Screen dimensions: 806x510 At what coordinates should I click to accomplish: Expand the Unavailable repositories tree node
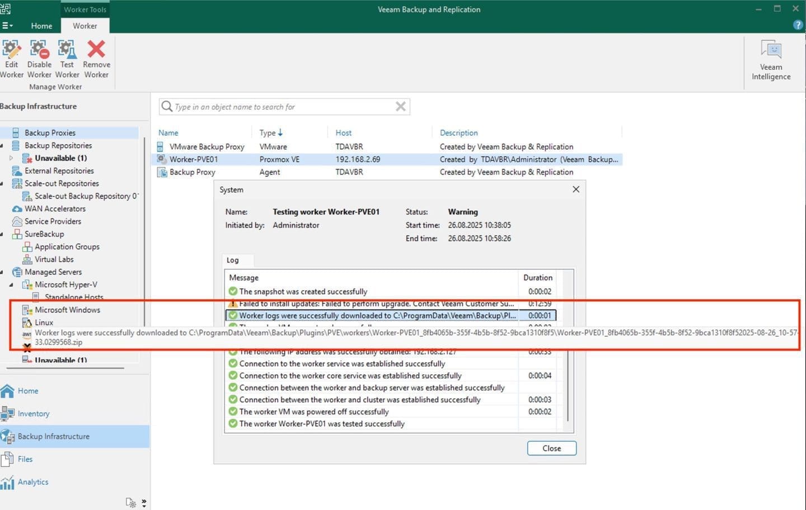[x=11, y=158]
